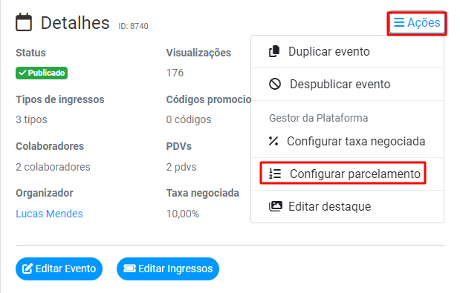Open Configurar parcelamento menu item
This screenshot has height=293, width=460.
coord(347,174)
